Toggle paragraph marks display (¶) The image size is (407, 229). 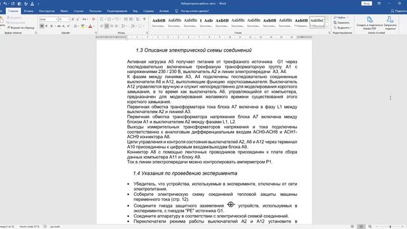(x=144, y=19)
